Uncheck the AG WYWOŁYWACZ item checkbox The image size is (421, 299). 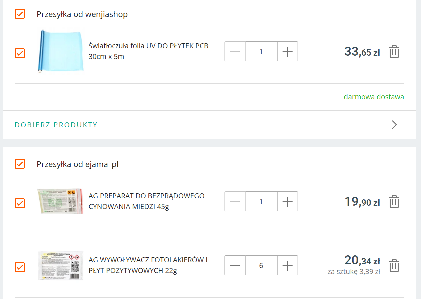click(x=20, y=267)
